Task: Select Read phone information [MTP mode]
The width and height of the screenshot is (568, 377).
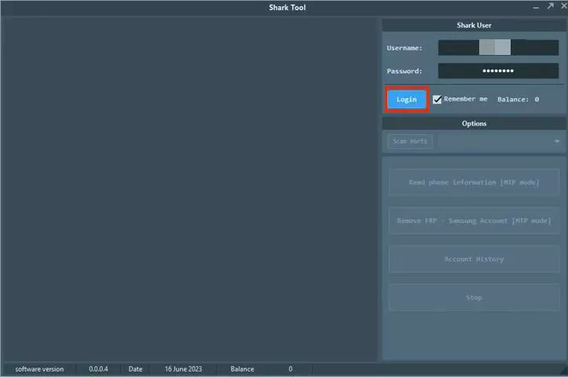Action: 474,182
